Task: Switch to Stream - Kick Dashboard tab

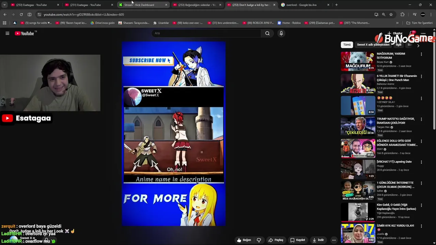Action: (142, 5)
